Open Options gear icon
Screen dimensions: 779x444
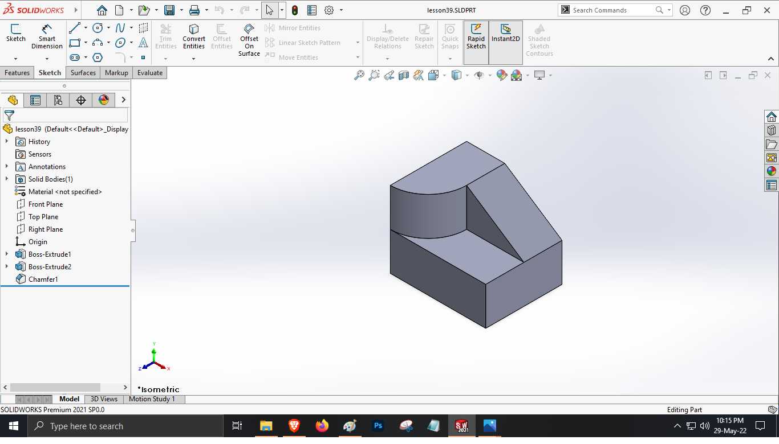tap(329, 10)
